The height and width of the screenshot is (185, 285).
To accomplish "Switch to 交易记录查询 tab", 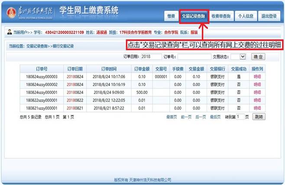I will point(194,16).
